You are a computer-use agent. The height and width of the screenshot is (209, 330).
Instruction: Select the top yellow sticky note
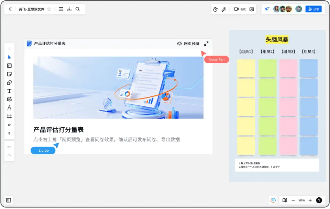(246, 68)
